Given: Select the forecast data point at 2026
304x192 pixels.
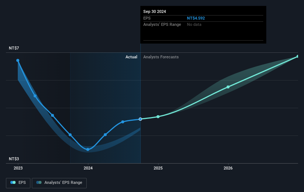Looking at the screenshot, I should click(x=228, y=87).
